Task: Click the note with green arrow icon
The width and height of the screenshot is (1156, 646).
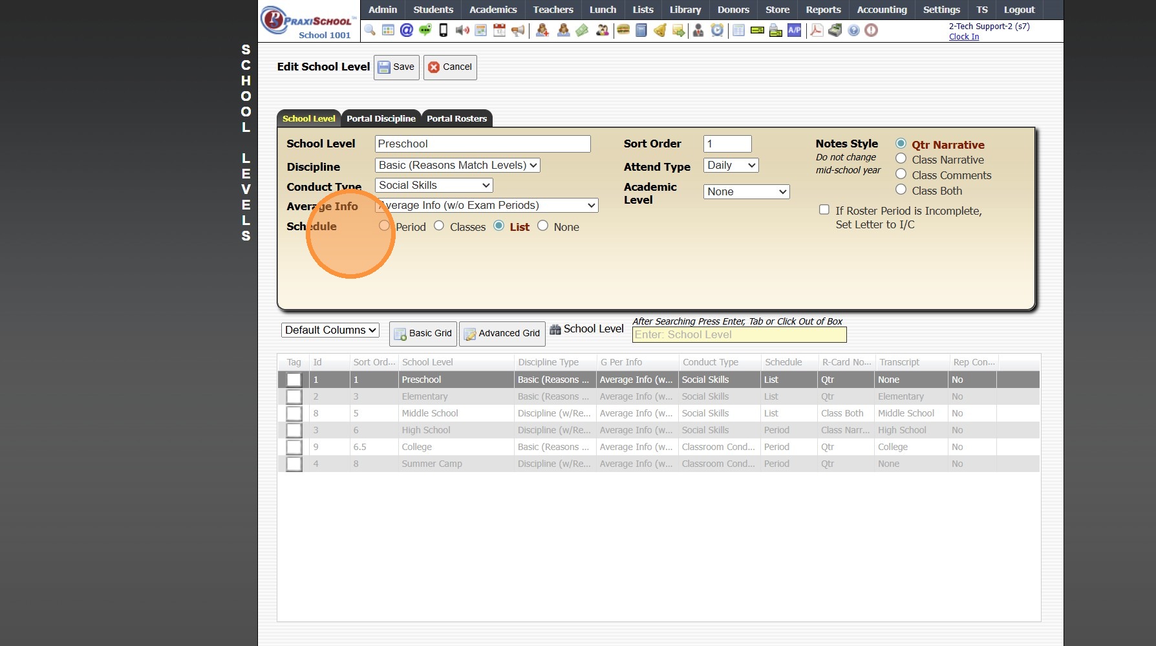Action: (678, 30)
